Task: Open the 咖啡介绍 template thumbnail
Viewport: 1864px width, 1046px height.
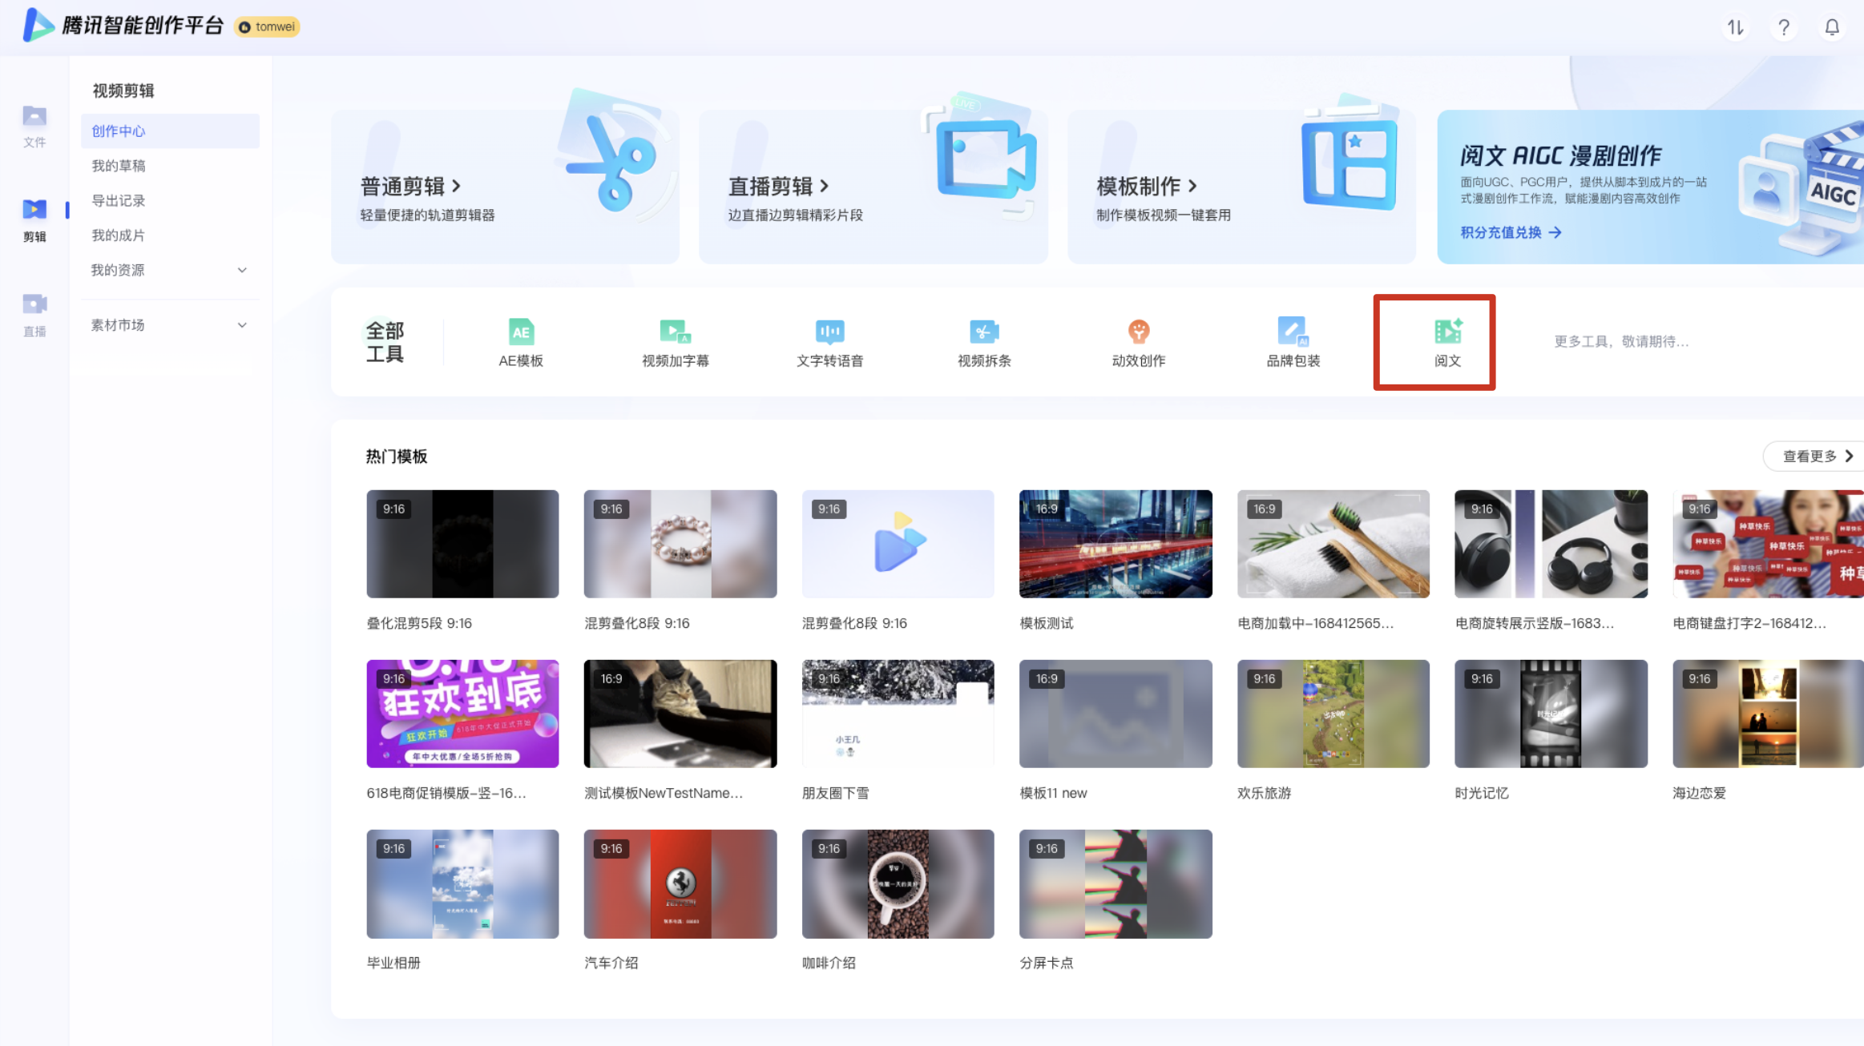Action: (898, 883)
